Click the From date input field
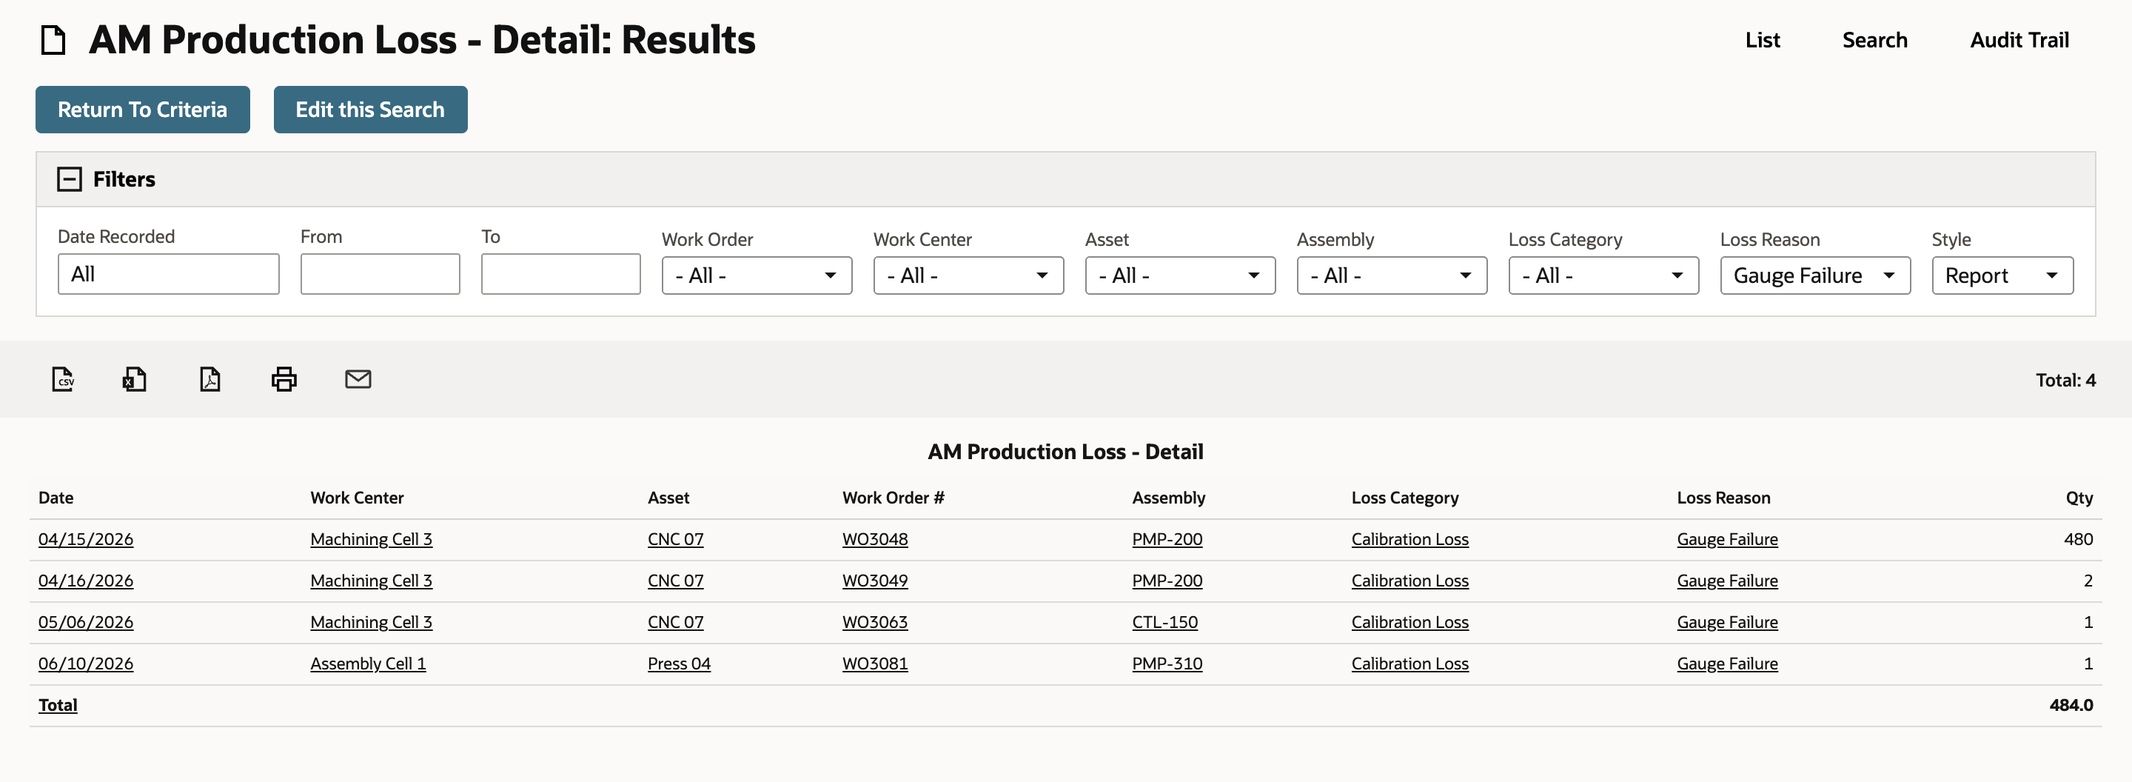This screenshot has height=782, width=2132. 380,274
